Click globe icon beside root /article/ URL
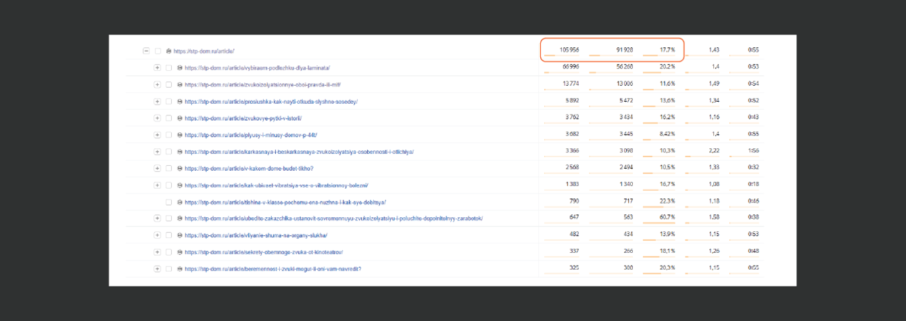 click(x=169, y=51)
